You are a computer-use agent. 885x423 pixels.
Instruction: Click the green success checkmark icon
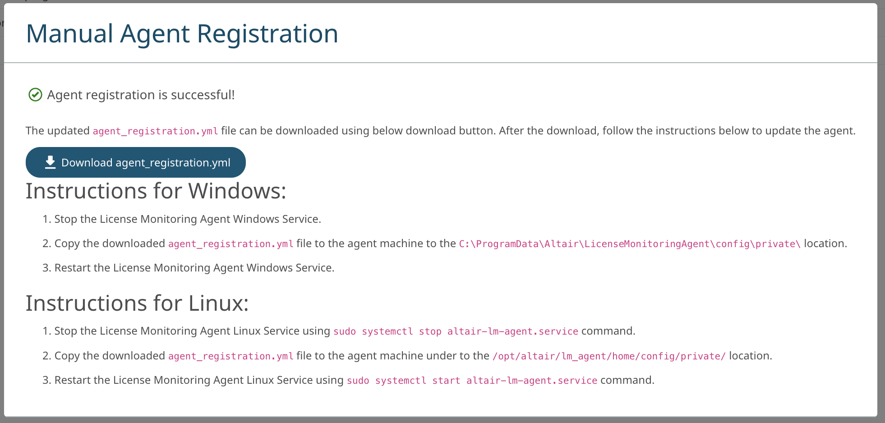pos(35,95)
